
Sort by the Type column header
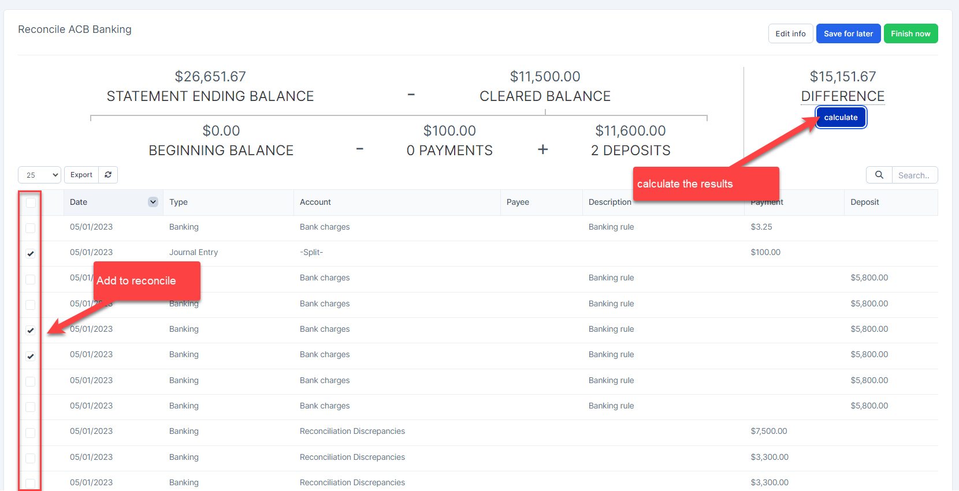click(x=179, y=202)
